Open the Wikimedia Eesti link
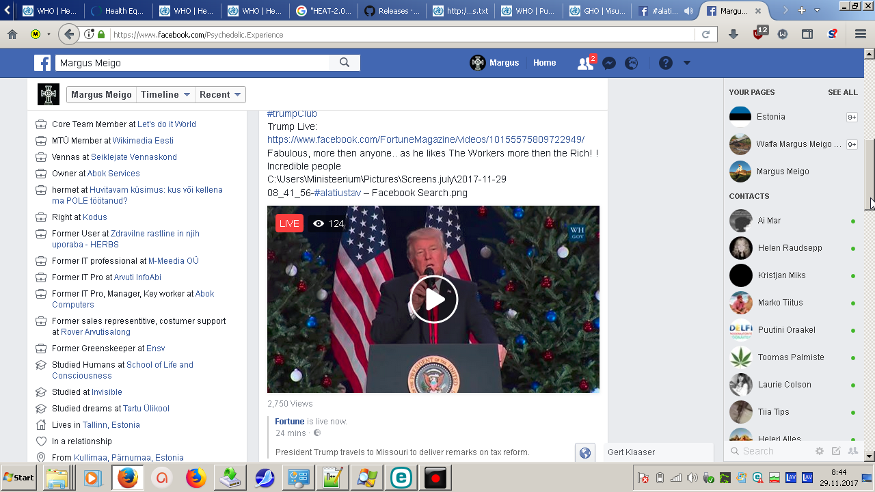The width and height of the screenshot is (875, 492). pos(143,141)
